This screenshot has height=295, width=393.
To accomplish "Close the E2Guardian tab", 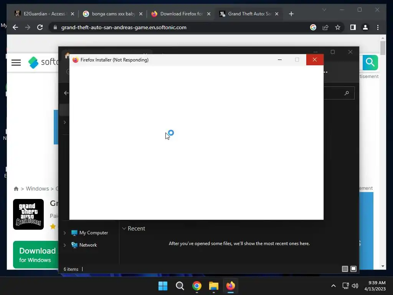I will click(73, 14).
